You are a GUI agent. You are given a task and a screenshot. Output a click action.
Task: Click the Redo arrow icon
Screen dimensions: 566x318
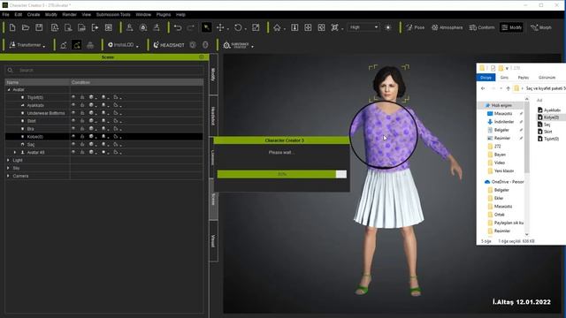click(x=191, y=27)
